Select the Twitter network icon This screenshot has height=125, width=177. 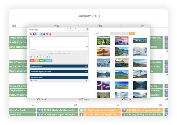37,34
